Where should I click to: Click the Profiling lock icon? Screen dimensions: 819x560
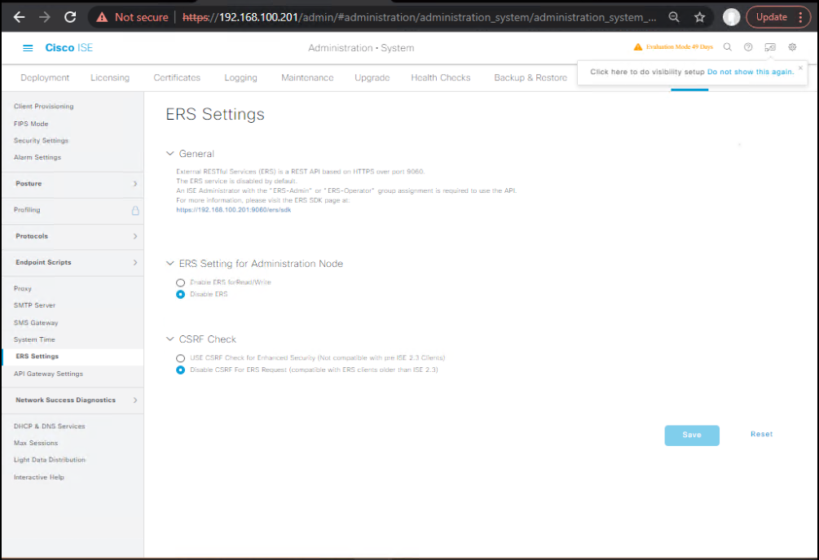tap(135, 210)
